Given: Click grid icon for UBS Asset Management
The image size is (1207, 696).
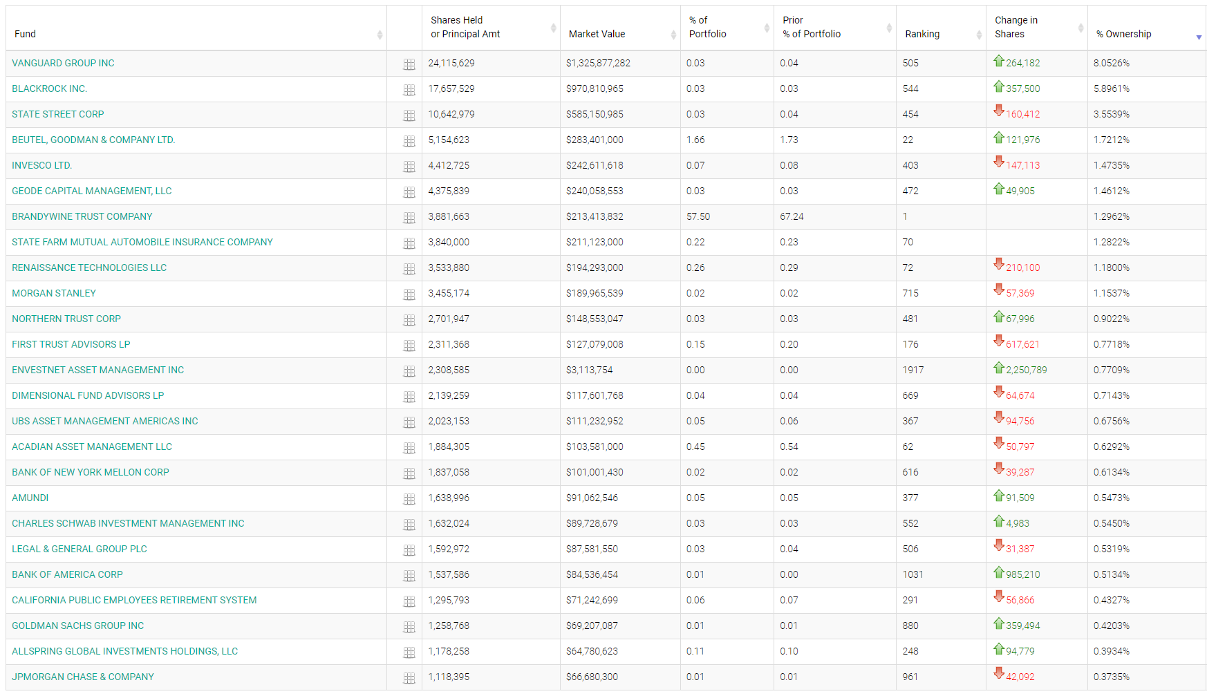Looking at the screenshot, I should tap(409, 422).
